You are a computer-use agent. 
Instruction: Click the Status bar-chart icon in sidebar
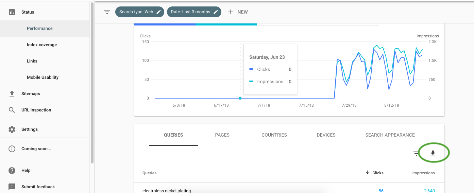(x=12, y=12)
